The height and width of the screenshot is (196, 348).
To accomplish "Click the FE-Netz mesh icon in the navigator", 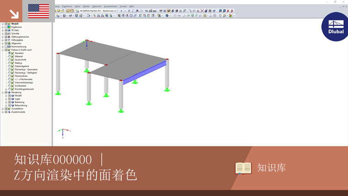I will pyautogui.click(x=9, y=30).
